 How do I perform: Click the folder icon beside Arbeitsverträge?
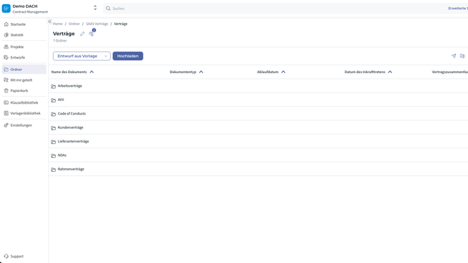[54, 86]
